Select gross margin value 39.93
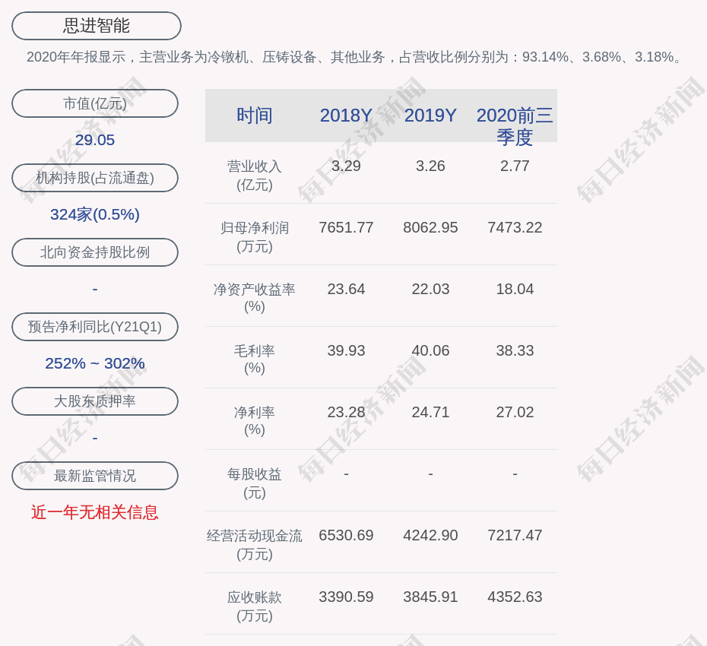707x646 pixels. (346, 350)
